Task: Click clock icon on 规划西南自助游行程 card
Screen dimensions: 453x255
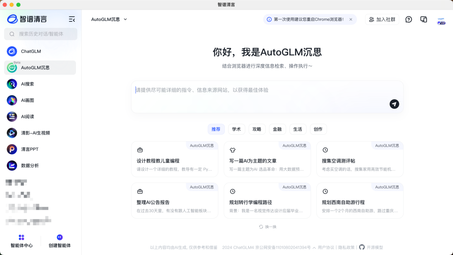Action: click(x=325, y=191)
